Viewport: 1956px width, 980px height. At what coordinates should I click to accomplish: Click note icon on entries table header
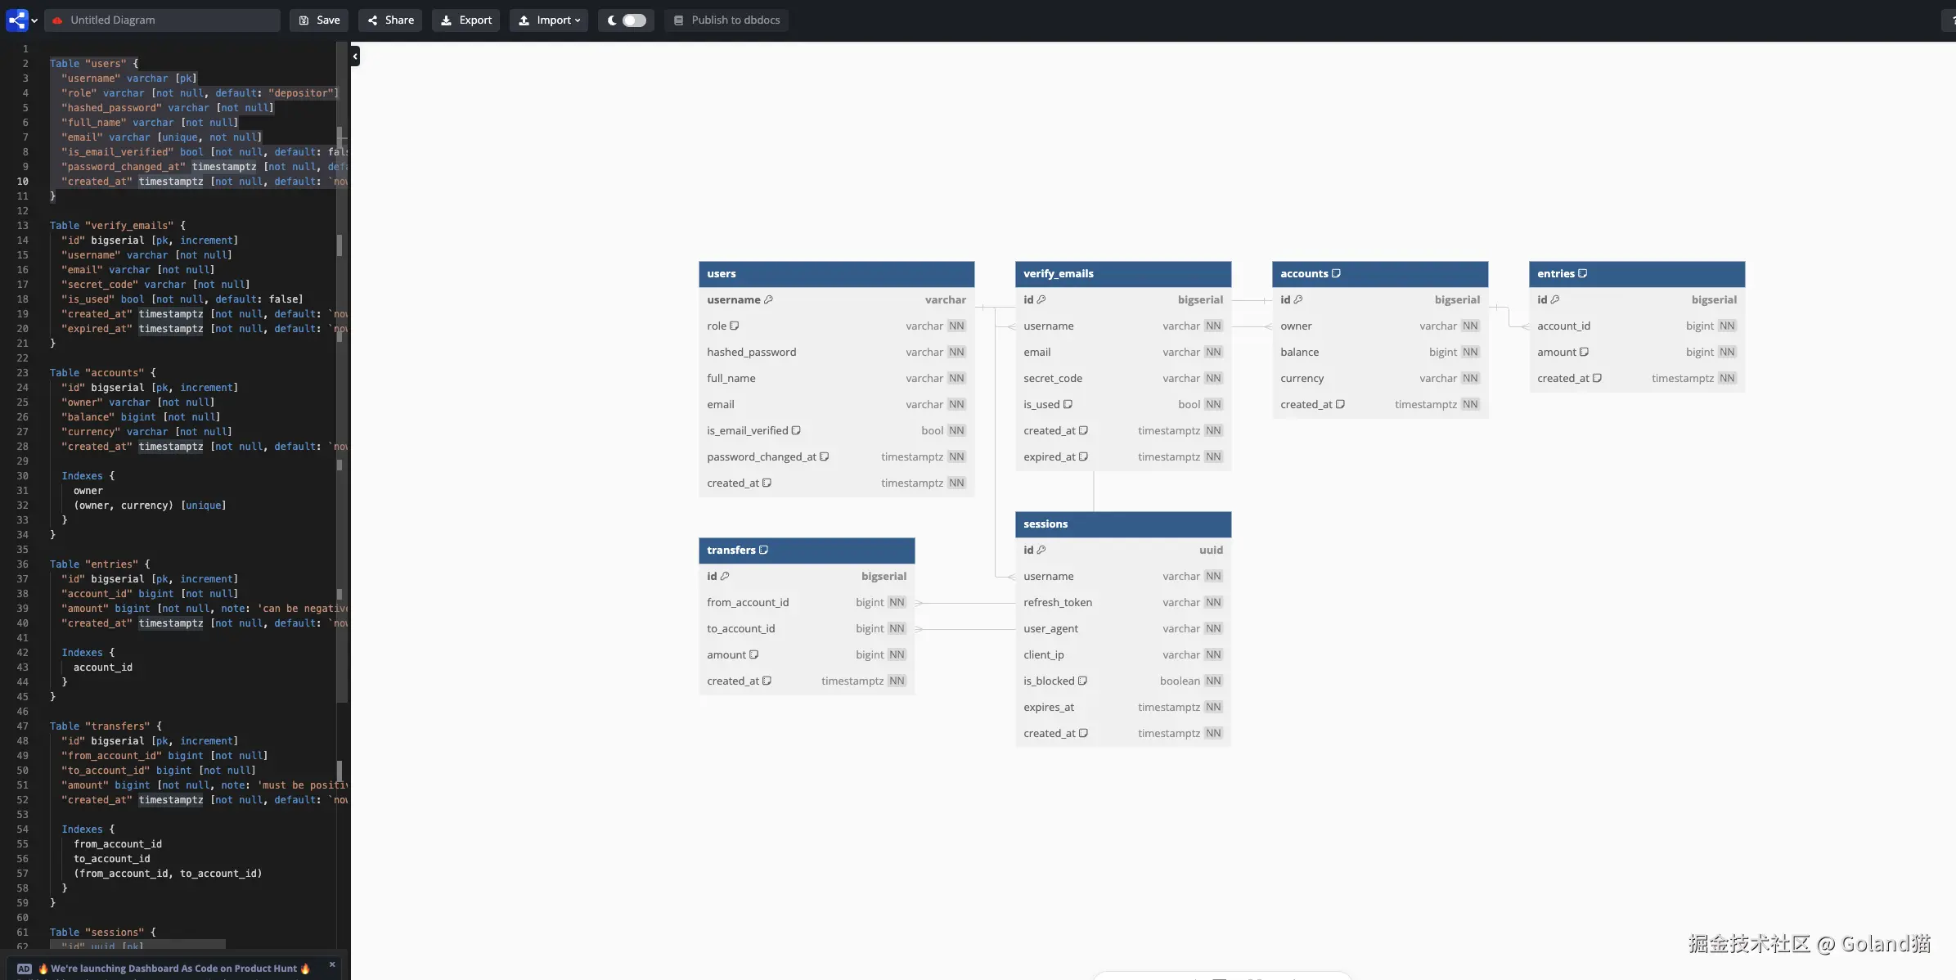click(1582, 273)
